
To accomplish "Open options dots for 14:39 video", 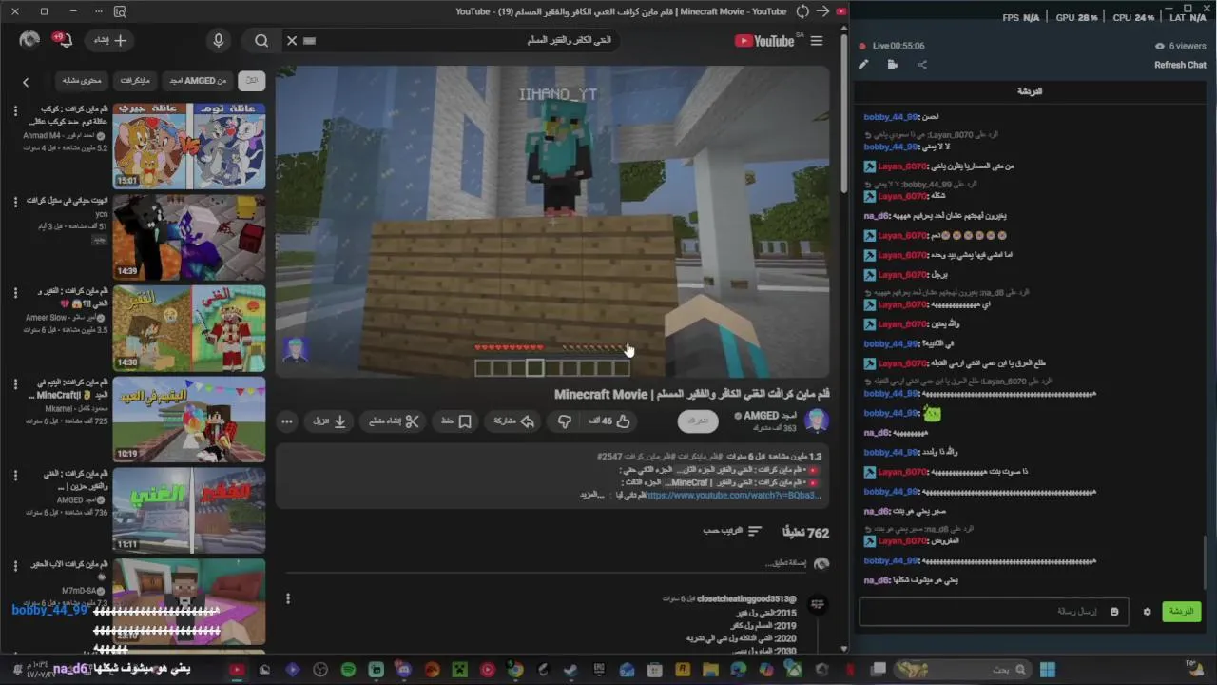I will (x=15, y=203).
